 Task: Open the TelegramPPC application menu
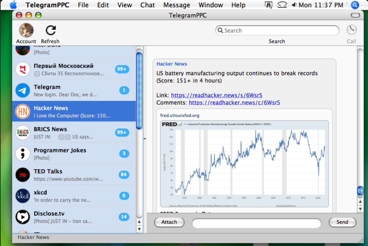click(x=47, y=5)
